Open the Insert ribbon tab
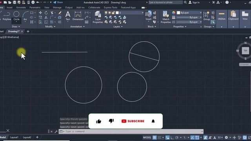 coord(9,7)
